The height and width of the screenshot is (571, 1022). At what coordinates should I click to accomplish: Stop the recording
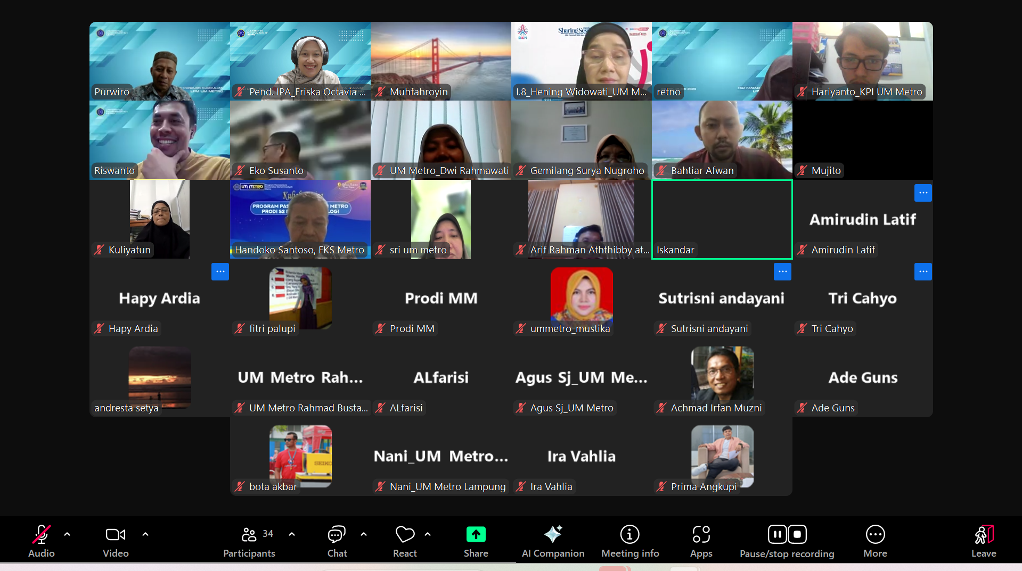coord(797,534)
